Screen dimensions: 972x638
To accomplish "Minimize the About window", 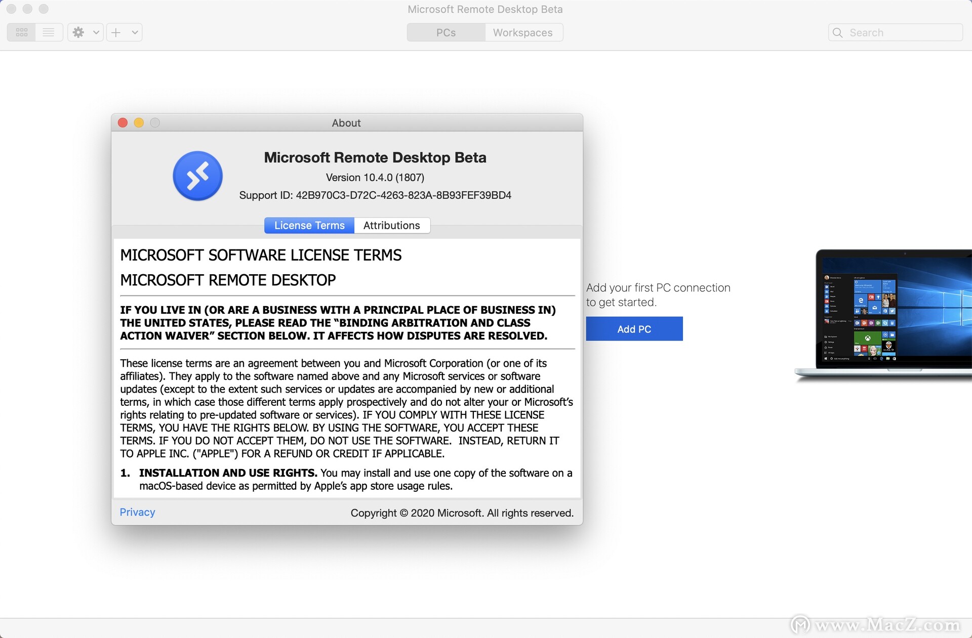I will [x=139, y=123].
